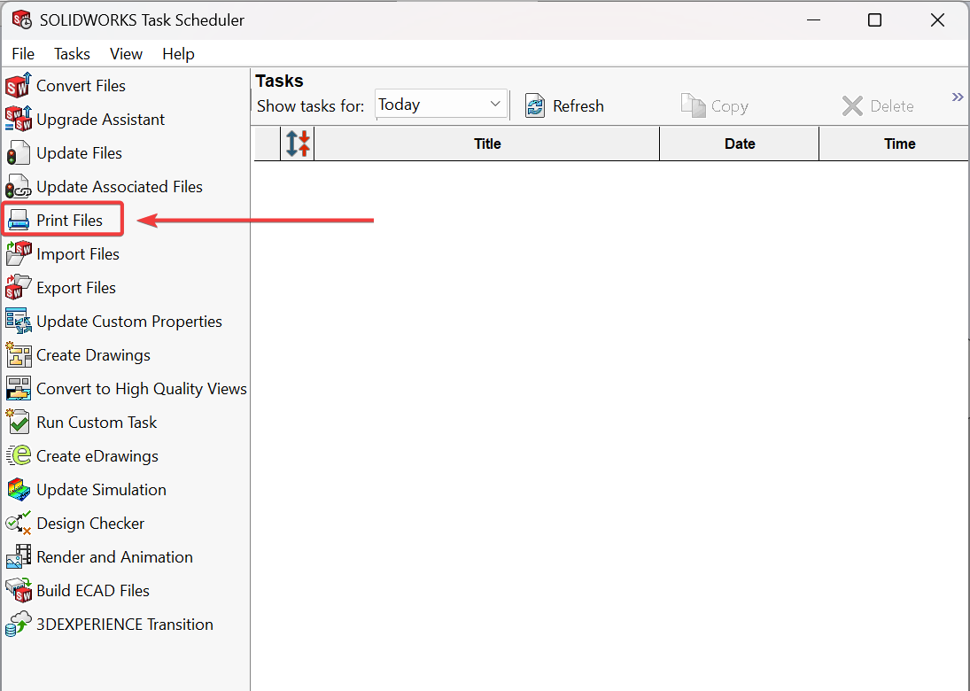Select the Update Files traffic-light icon
970x691 pixels.
click(x=18, y=152)
